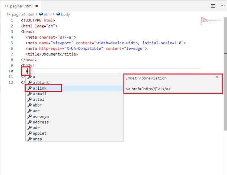Close the Emmet Abbreviation details panel

pyautogui.click(x=217, y=77)
